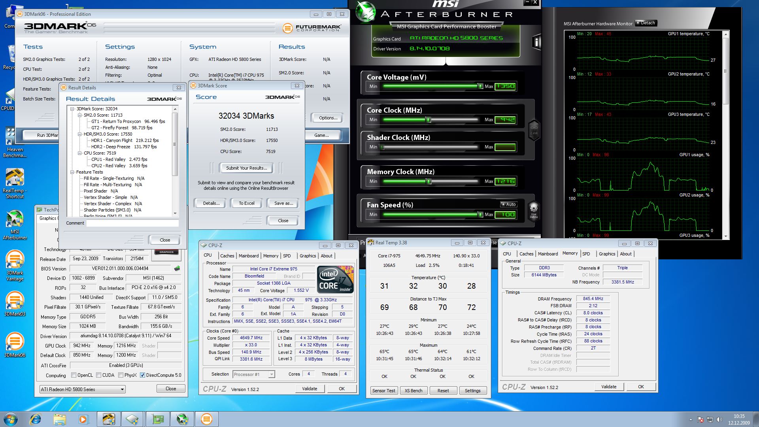Viewport: 759px width, 427px height.
Task: Click the Fan Speed slider handle
Action: [480, 214]
